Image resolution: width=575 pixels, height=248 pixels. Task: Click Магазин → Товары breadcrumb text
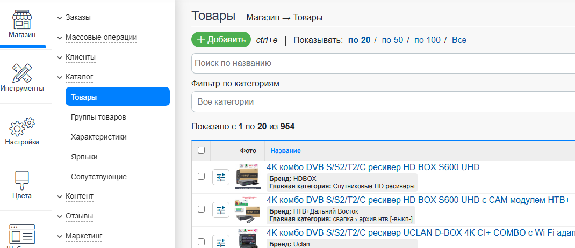284,18
